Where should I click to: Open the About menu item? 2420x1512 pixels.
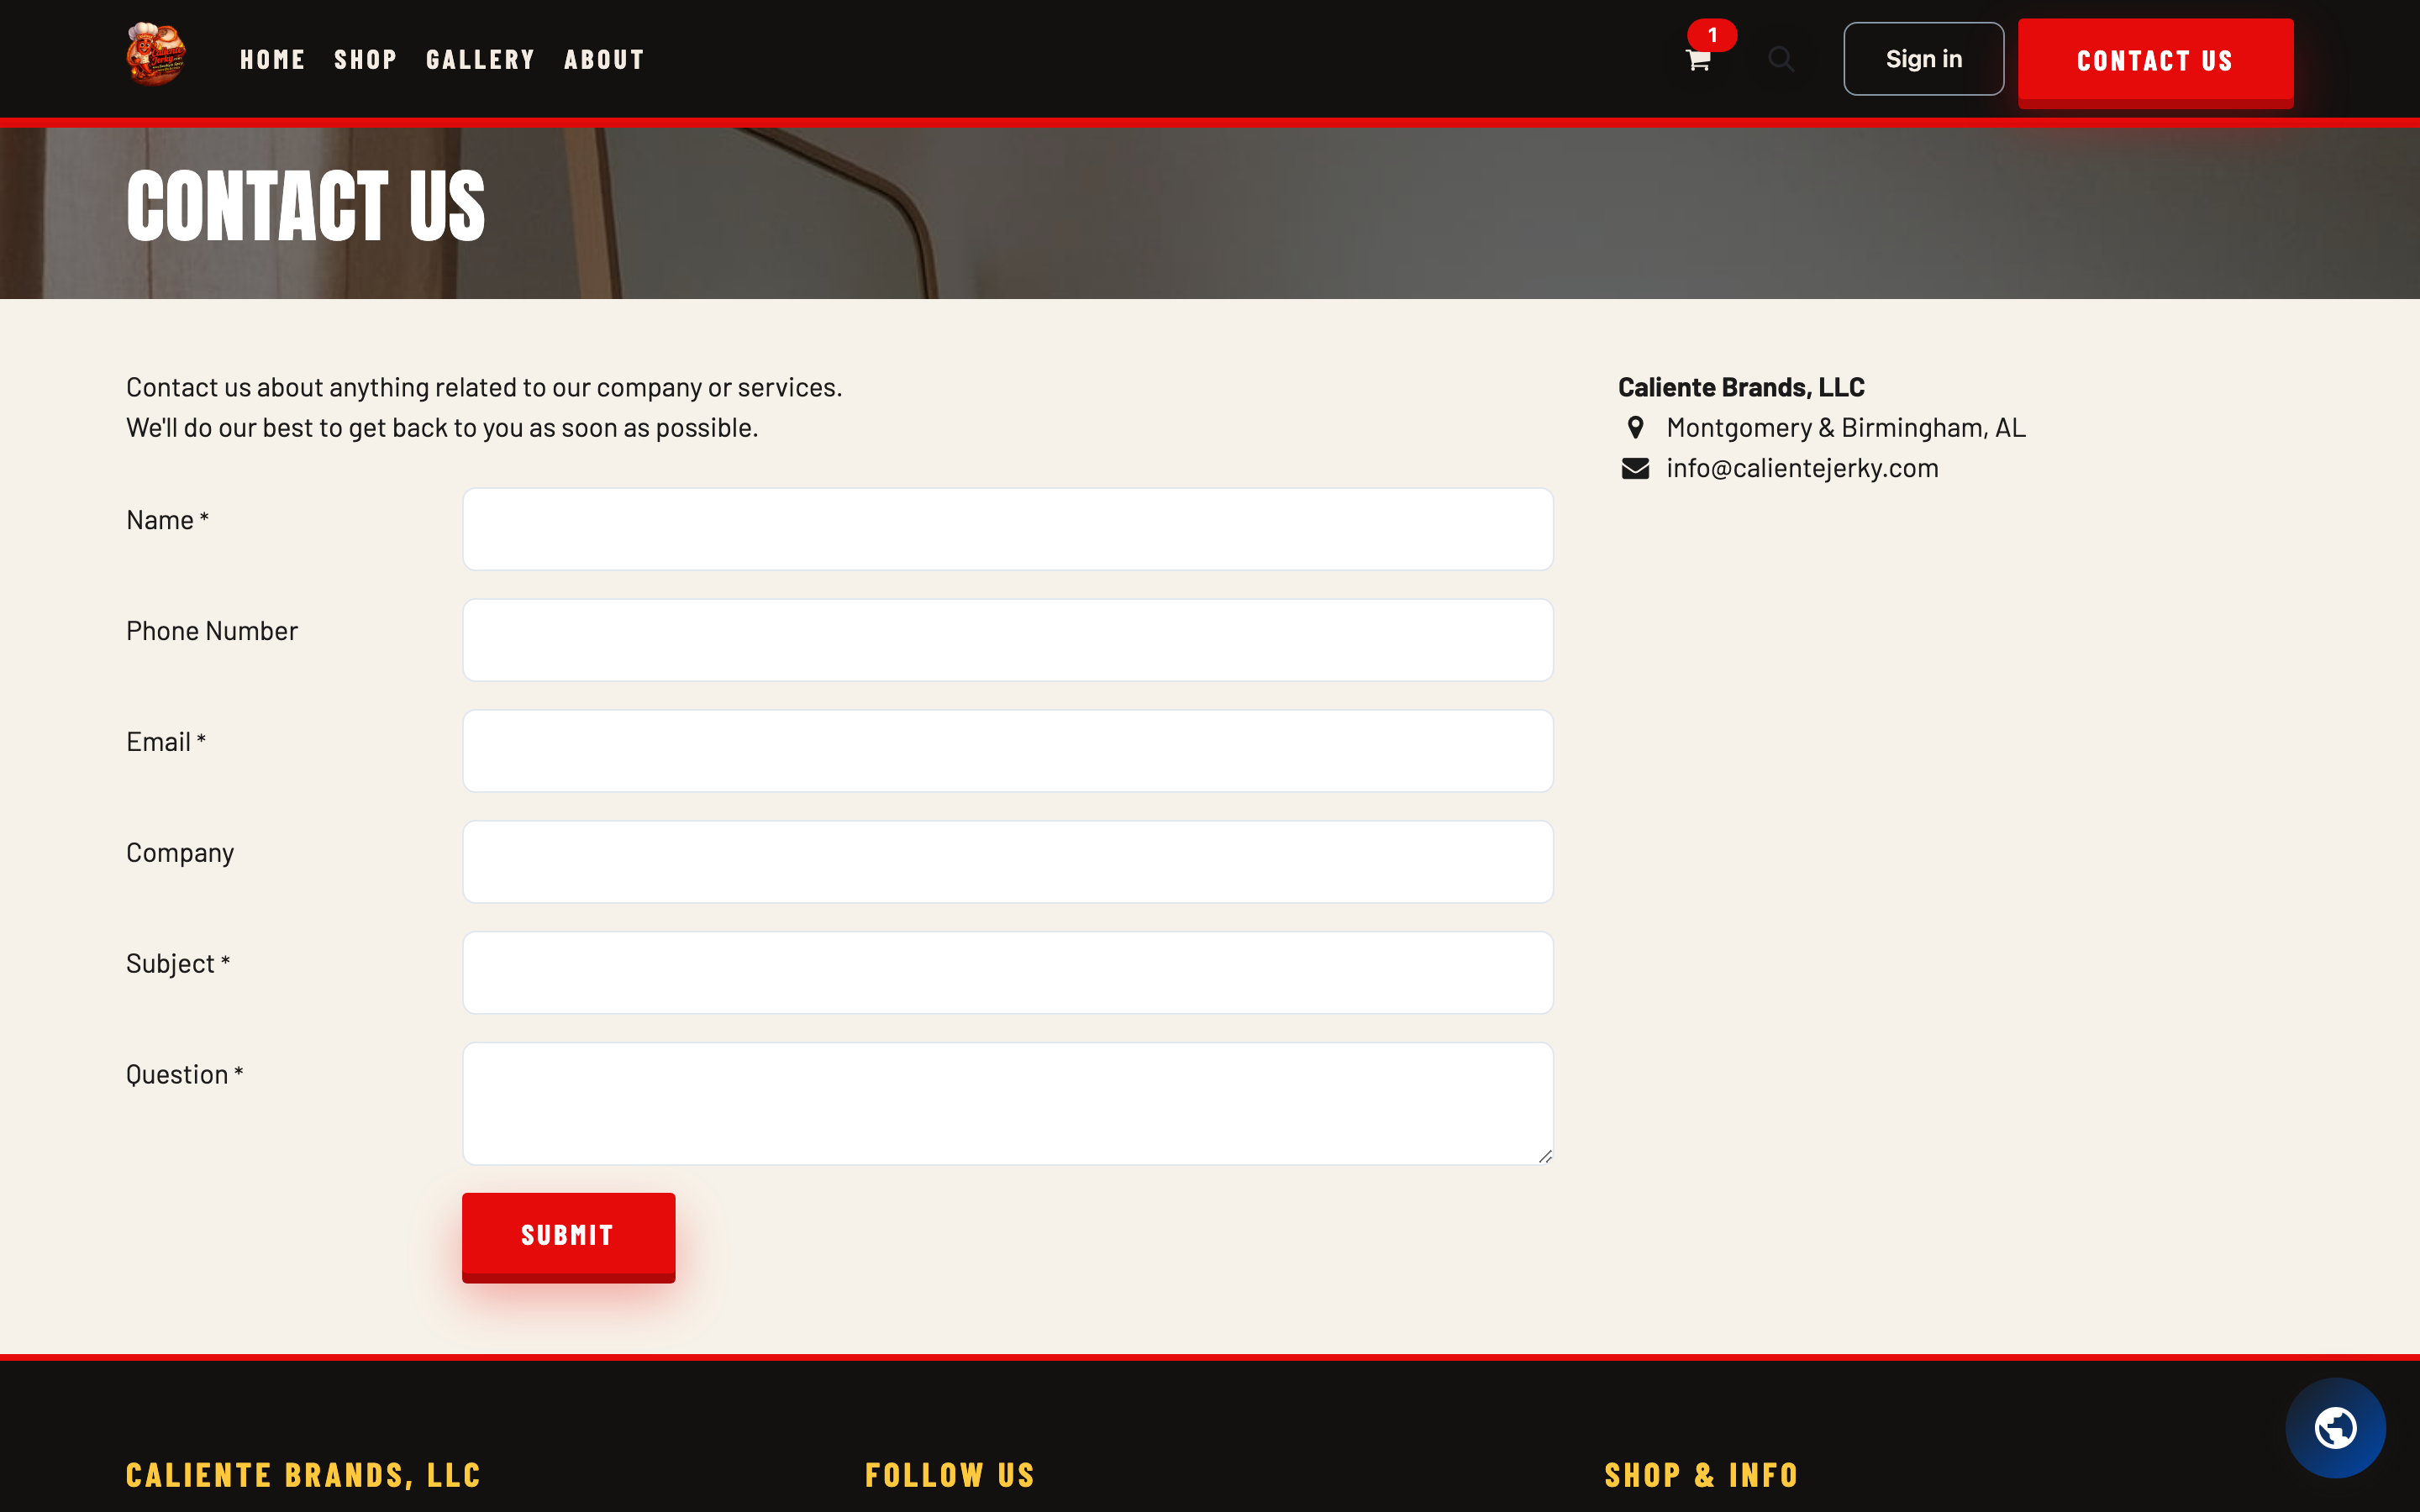(604, 60)
